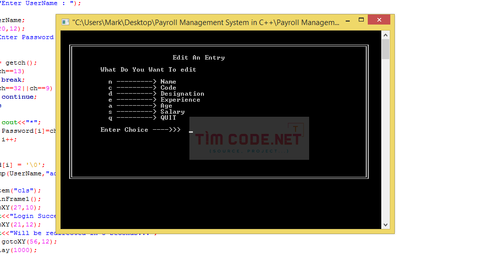Close the Payroll Management console window
The height and width of the screenshot is (256, 479).
coord(379,20)
